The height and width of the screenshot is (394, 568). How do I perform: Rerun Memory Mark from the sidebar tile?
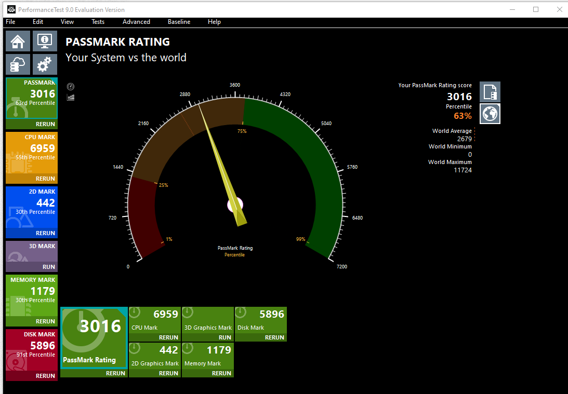(x=32, y=321)
